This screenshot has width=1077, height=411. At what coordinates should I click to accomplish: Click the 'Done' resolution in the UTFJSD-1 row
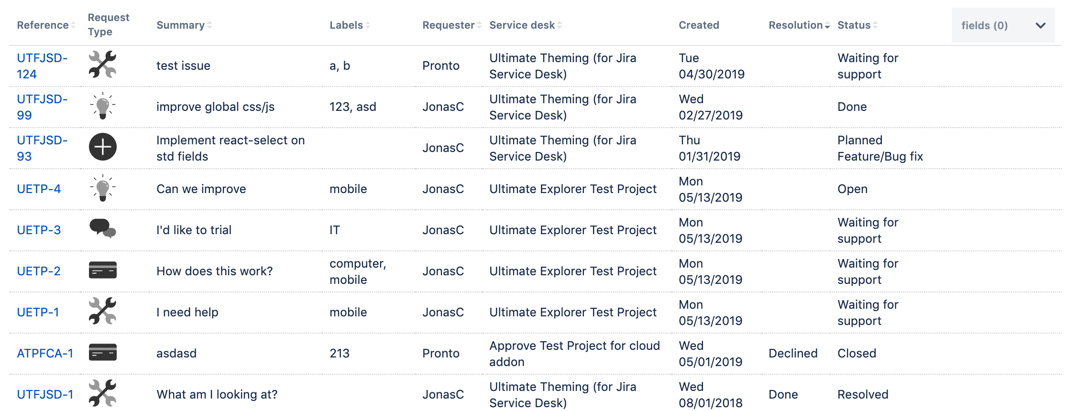783,394
